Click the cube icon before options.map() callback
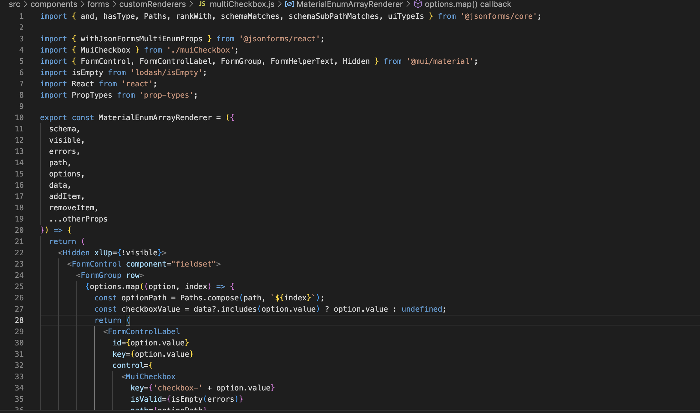Viewport: 700px width, 413px height. [x=418, y=4]
